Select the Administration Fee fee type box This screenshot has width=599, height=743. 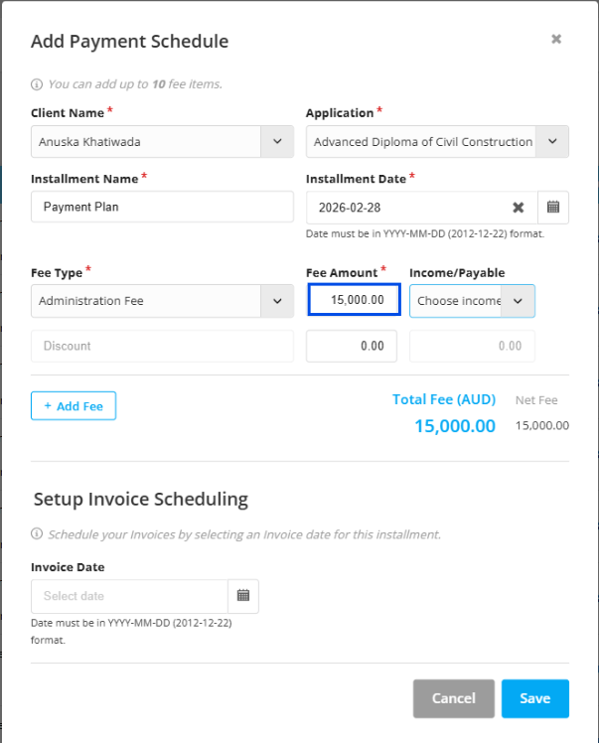pyautogui.click(x=146, y=301)
